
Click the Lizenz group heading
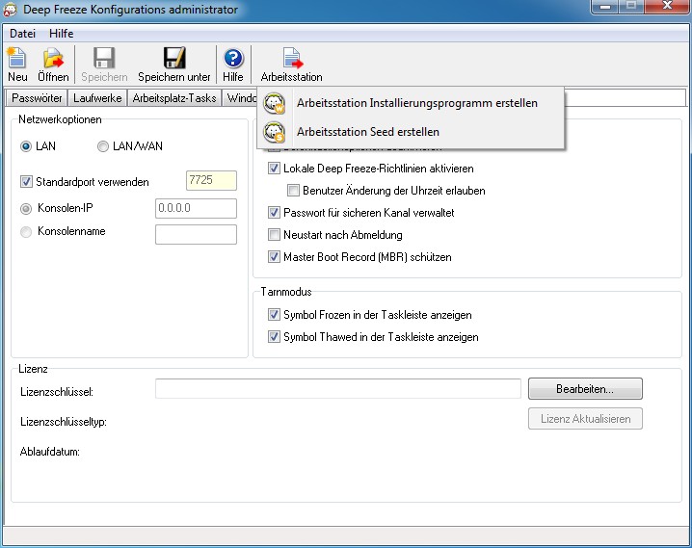click(x=33, y=369)
